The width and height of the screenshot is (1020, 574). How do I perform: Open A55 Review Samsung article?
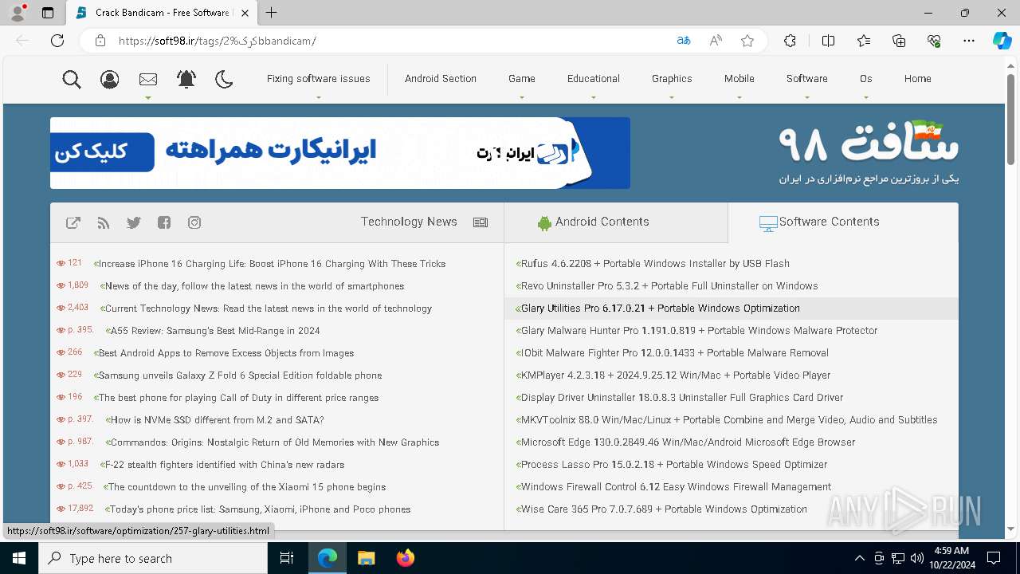coord(215,331)
